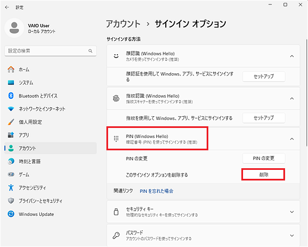Viewport: 308px width, 247px height.
Task: Click the このサインイン オプションを削除する text
Action: 157,175
